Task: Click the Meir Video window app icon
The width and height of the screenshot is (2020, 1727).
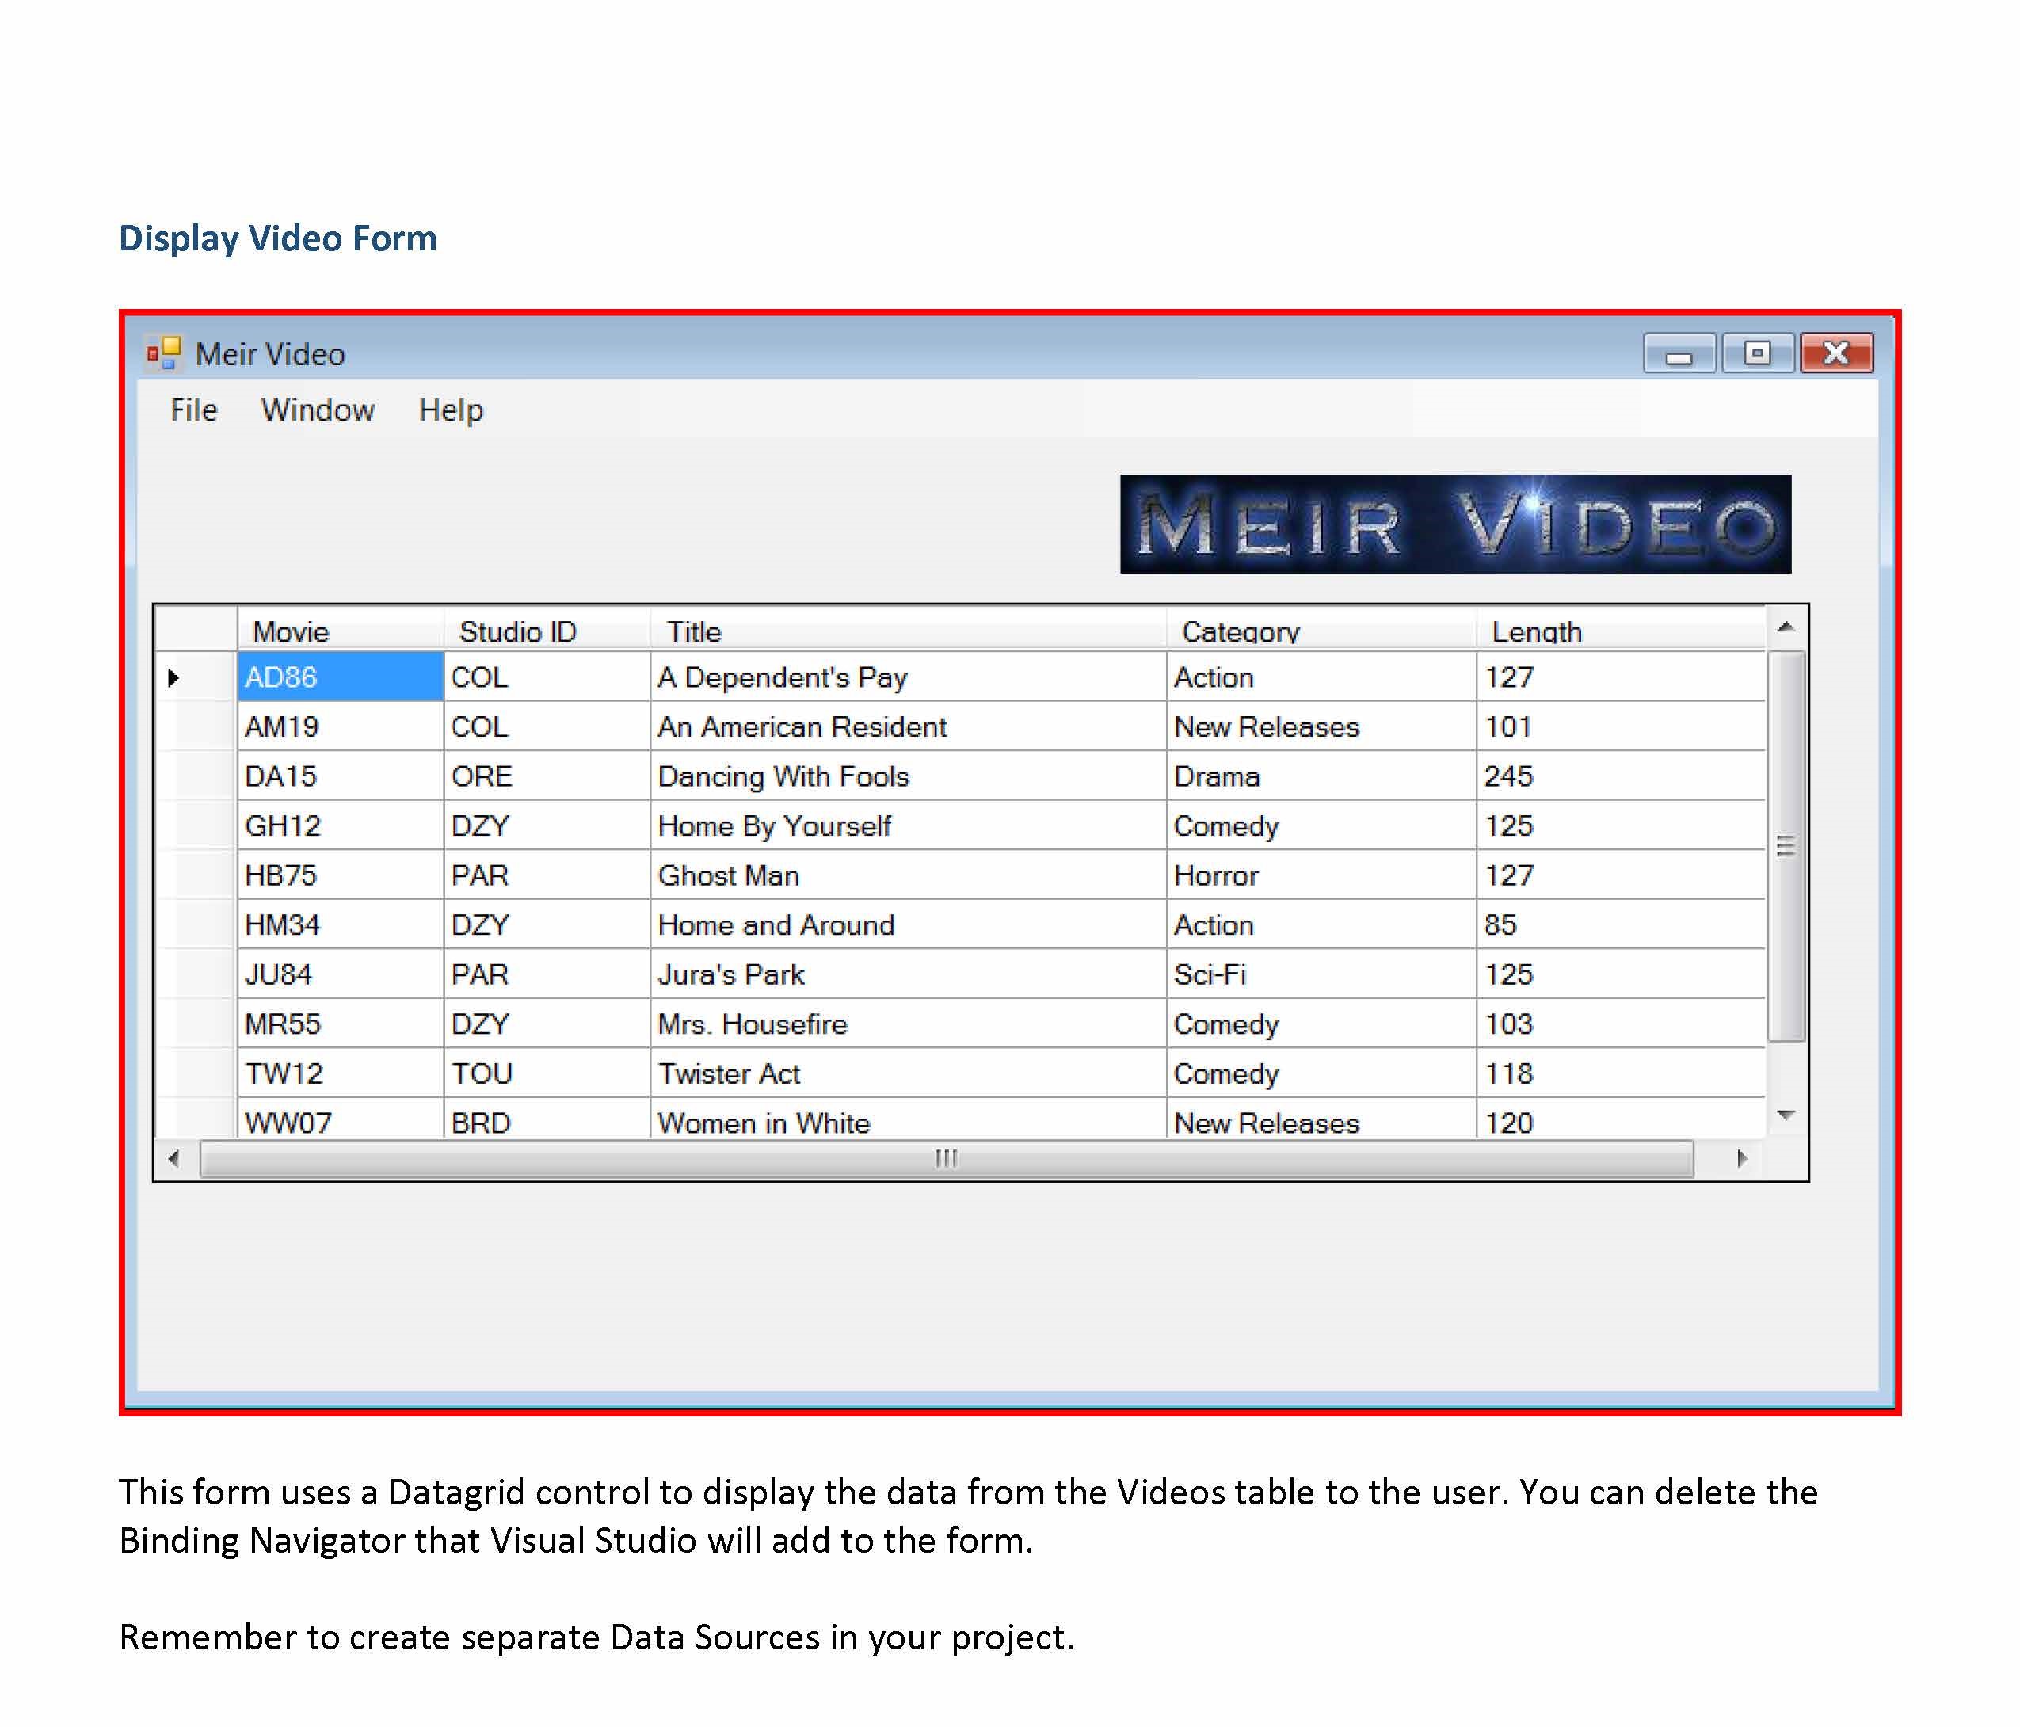Action: pyautogui.click(x=163, y=353)
